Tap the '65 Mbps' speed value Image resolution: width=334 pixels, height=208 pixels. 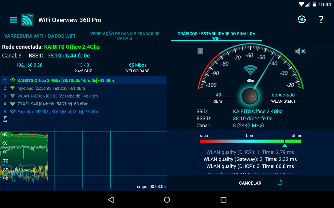pos(138,65)
